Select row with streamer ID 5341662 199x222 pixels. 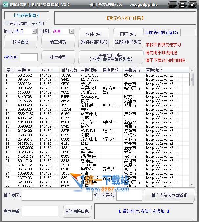25,75
